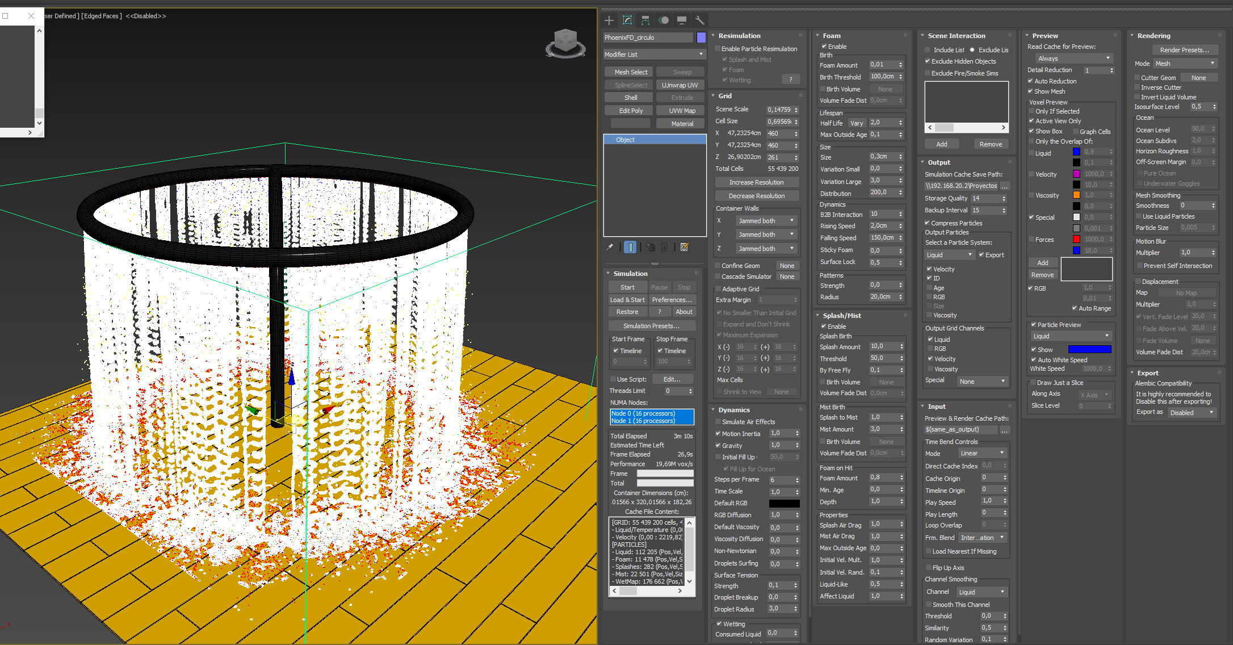Screen dimensions: 1233x645
Task: Click Load & Start button
Action: coord(627,300)
